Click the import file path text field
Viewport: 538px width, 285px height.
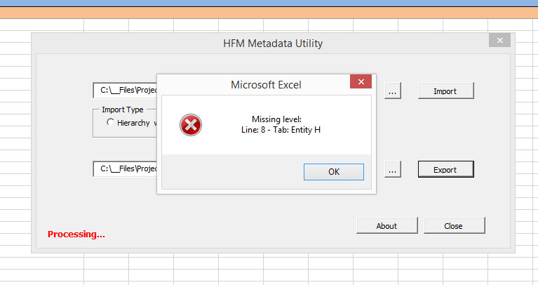click(x=125, y=91)
